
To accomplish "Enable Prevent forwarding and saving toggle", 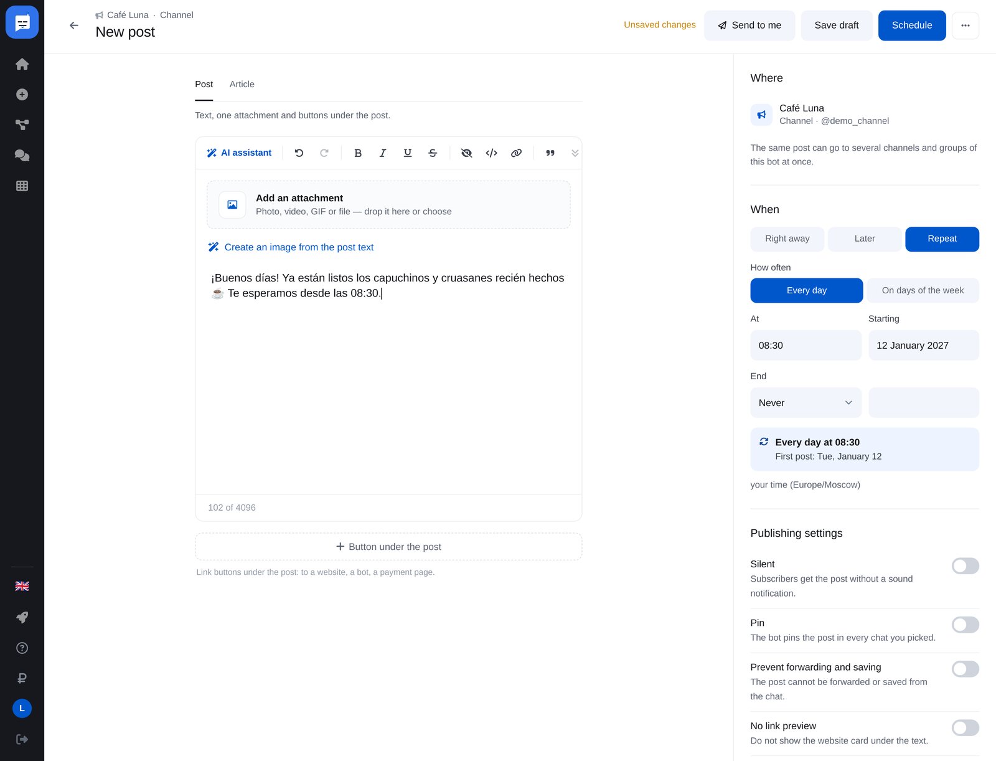I will tap(965, 669).
